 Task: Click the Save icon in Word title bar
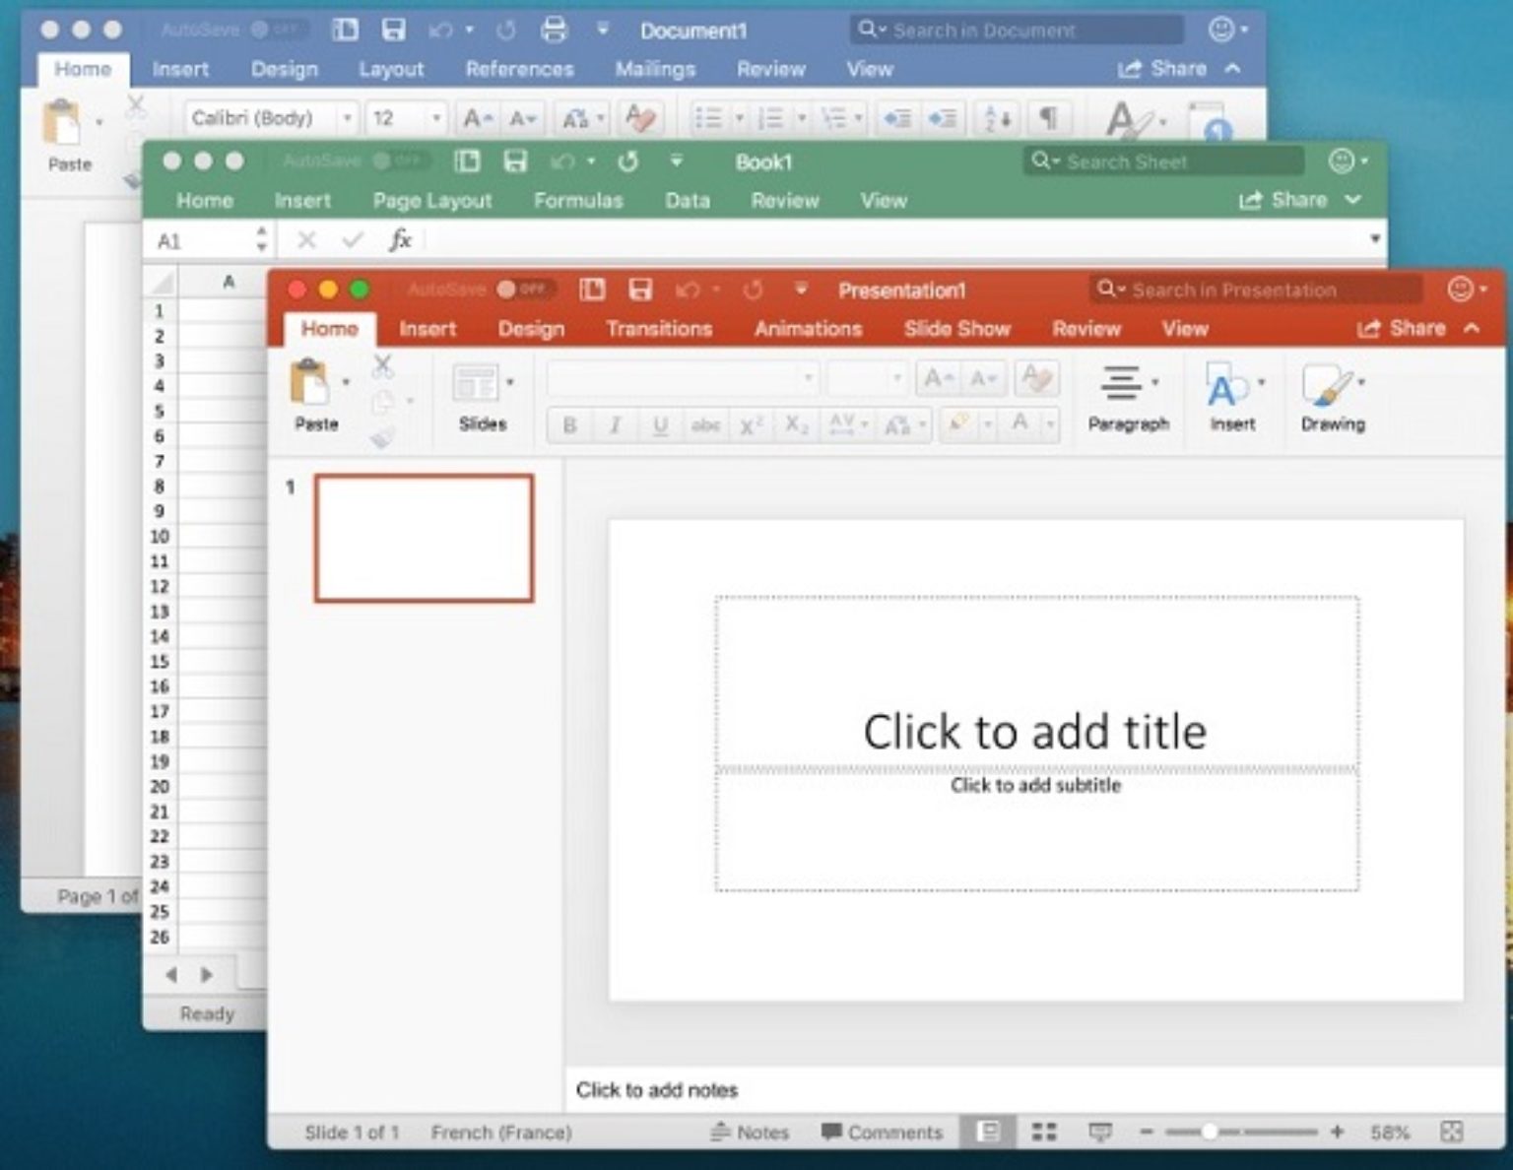click(x=394, y=30)
